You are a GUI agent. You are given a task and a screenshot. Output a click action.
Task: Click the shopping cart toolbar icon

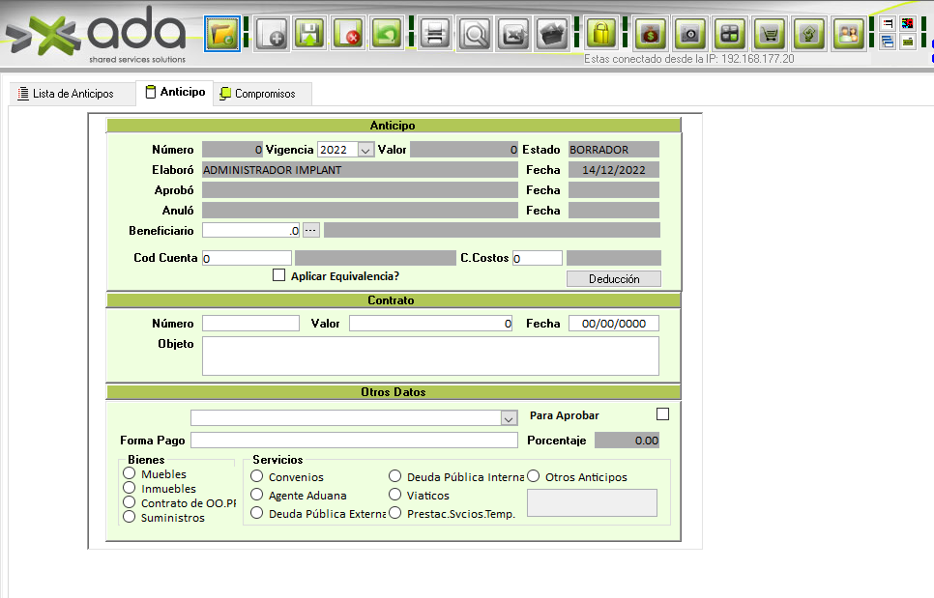770,35
